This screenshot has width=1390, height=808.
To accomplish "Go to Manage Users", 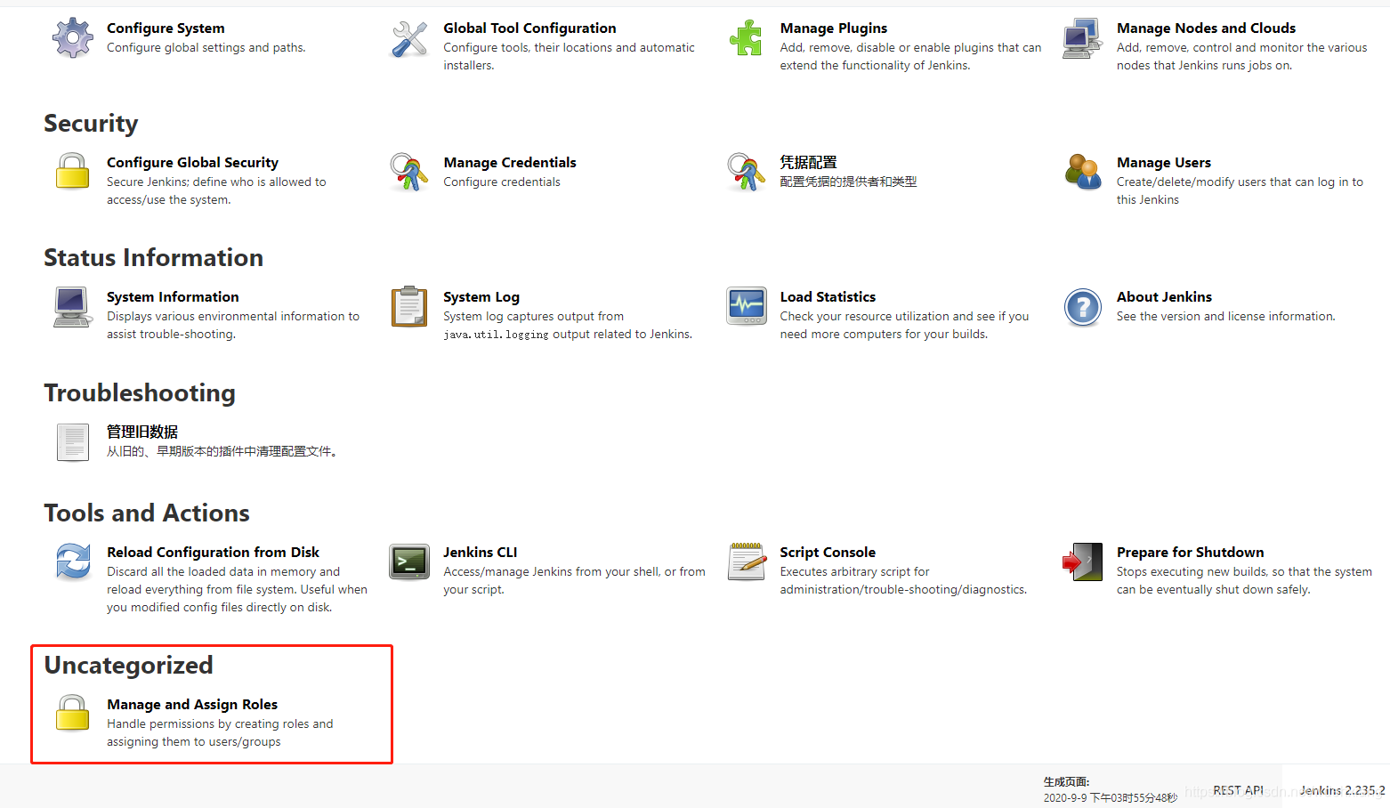I will click(1163, 163).
